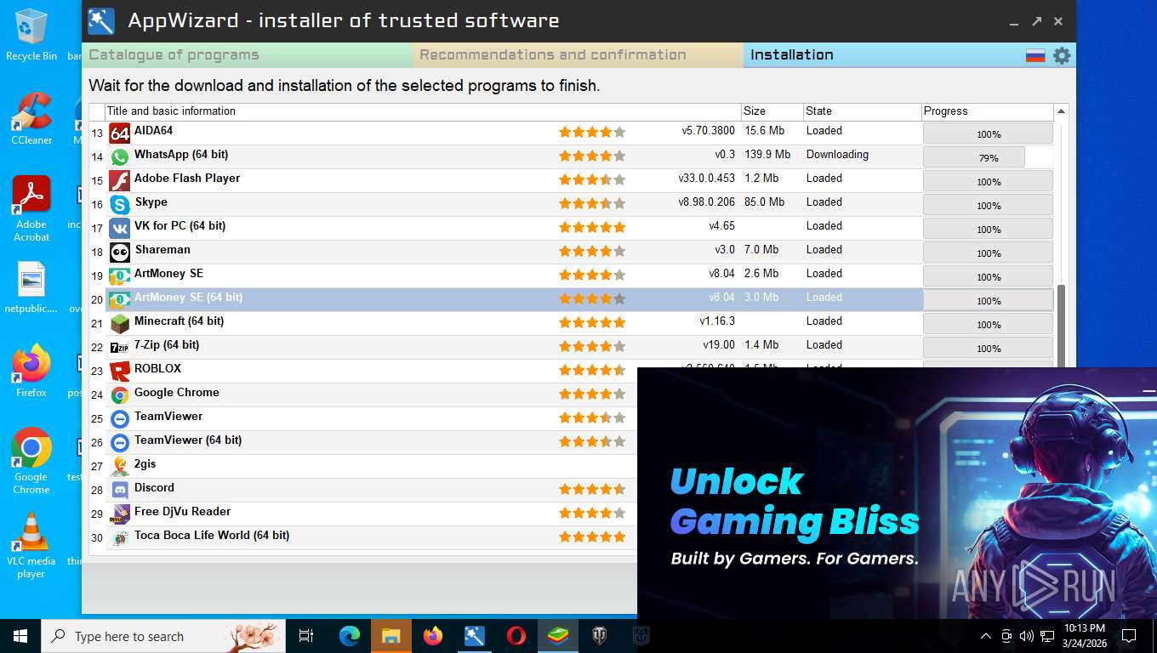Open the netpublic file on the desktop
Viewport: 1157px width, 653px height.
pyautogui.click(x=31, y=289)
